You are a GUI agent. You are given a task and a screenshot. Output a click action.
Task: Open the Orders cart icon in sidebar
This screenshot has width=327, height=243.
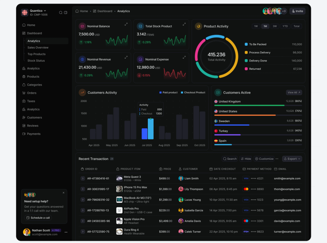coord(24,93)
